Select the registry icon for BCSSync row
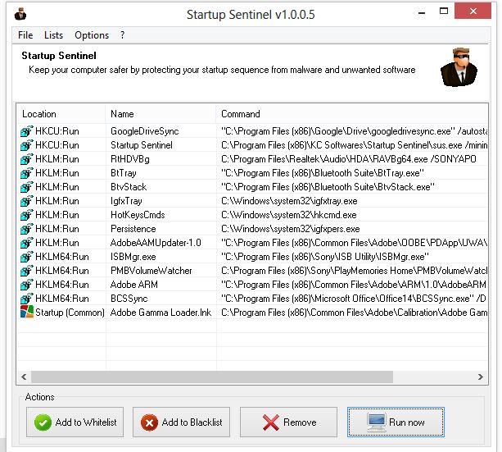 pyautogui.click(x=27, y=299)
